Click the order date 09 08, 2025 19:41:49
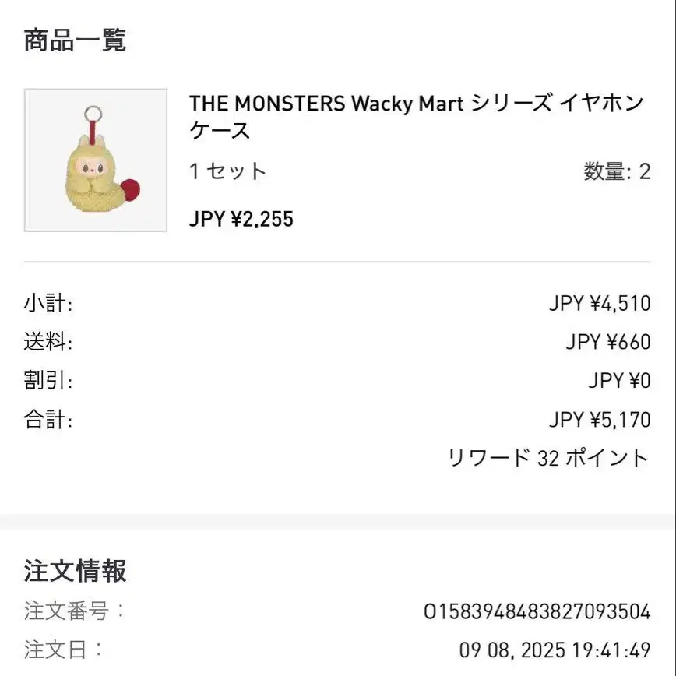Viewport: 676px width, 676px height. [x=555, y=650]
